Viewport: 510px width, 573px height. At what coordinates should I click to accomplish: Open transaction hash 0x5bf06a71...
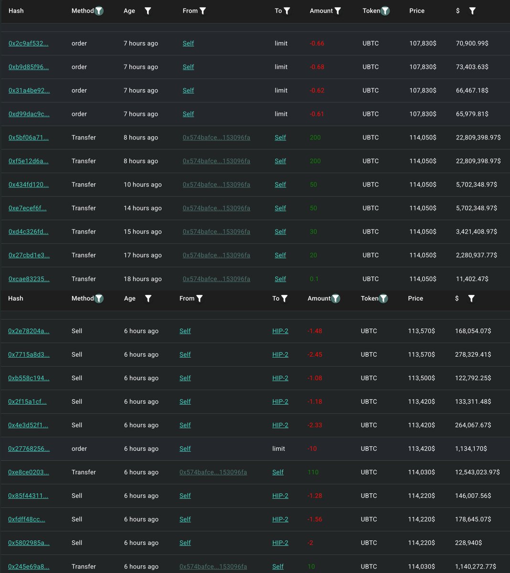click(x=29, y=138)
